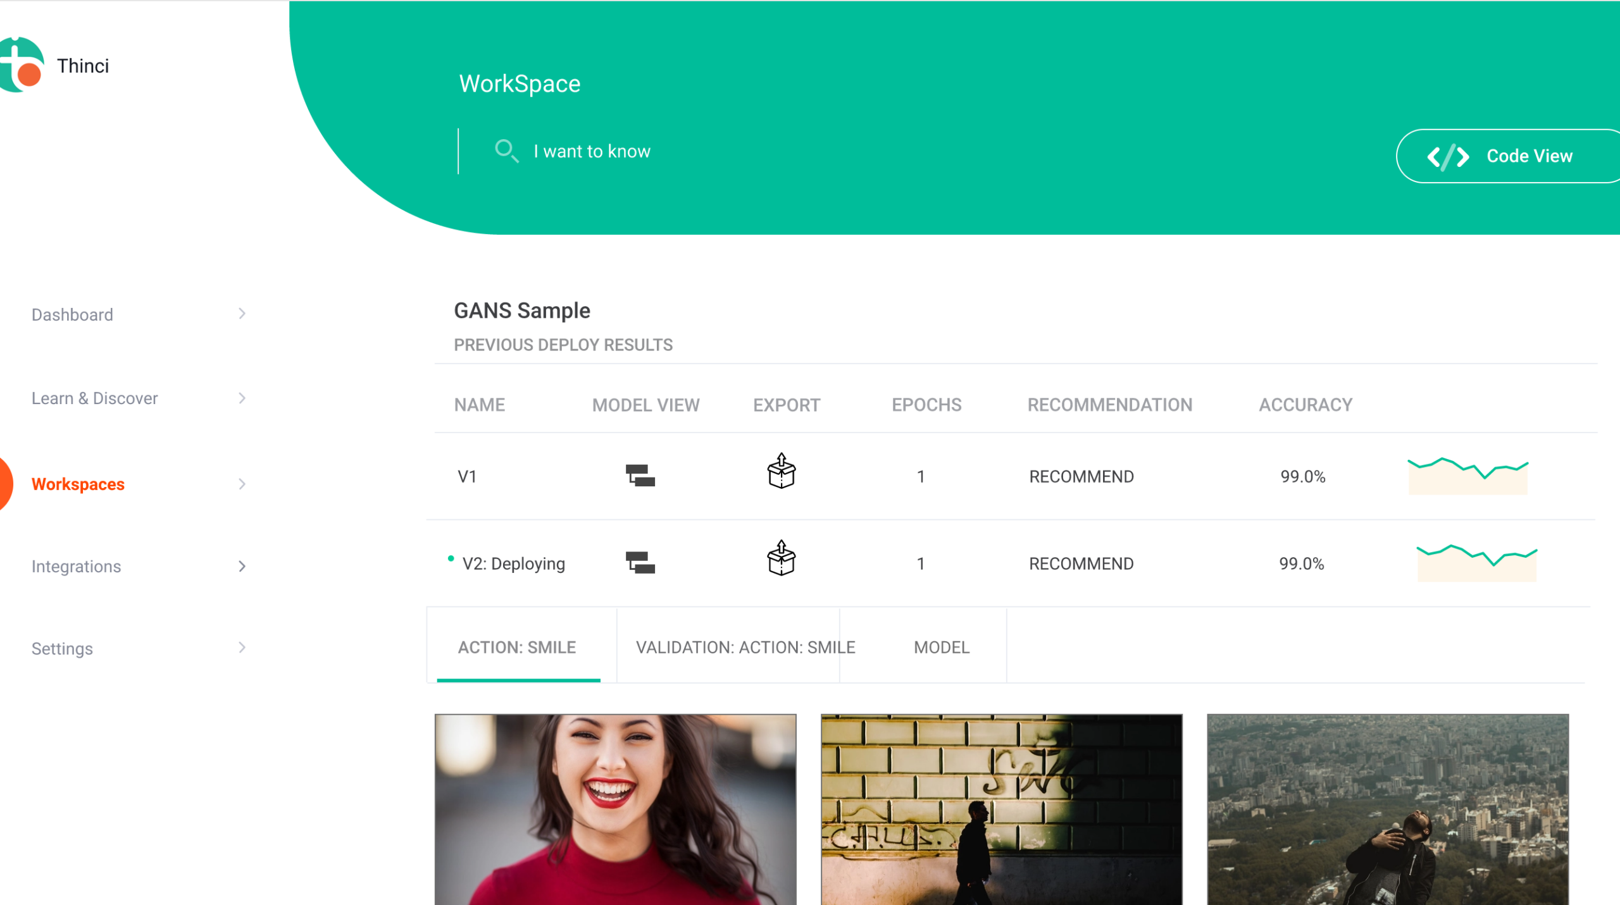Click the V2: Deploying row name

513,564
